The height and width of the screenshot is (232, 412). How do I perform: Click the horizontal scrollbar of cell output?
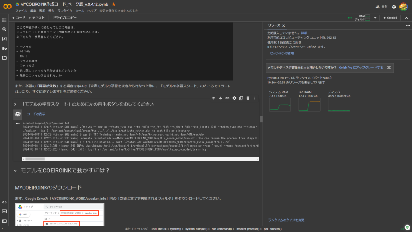coord(140,159)
